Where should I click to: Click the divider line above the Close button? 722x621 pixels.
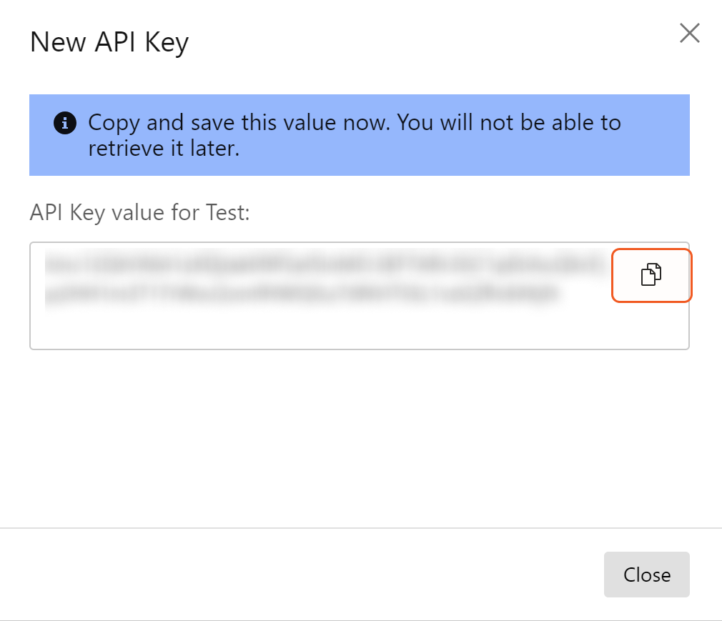[361, 528]
